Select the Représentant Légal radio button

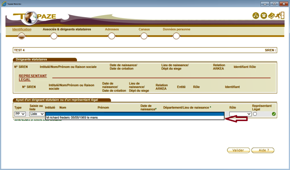click(255, 114)
